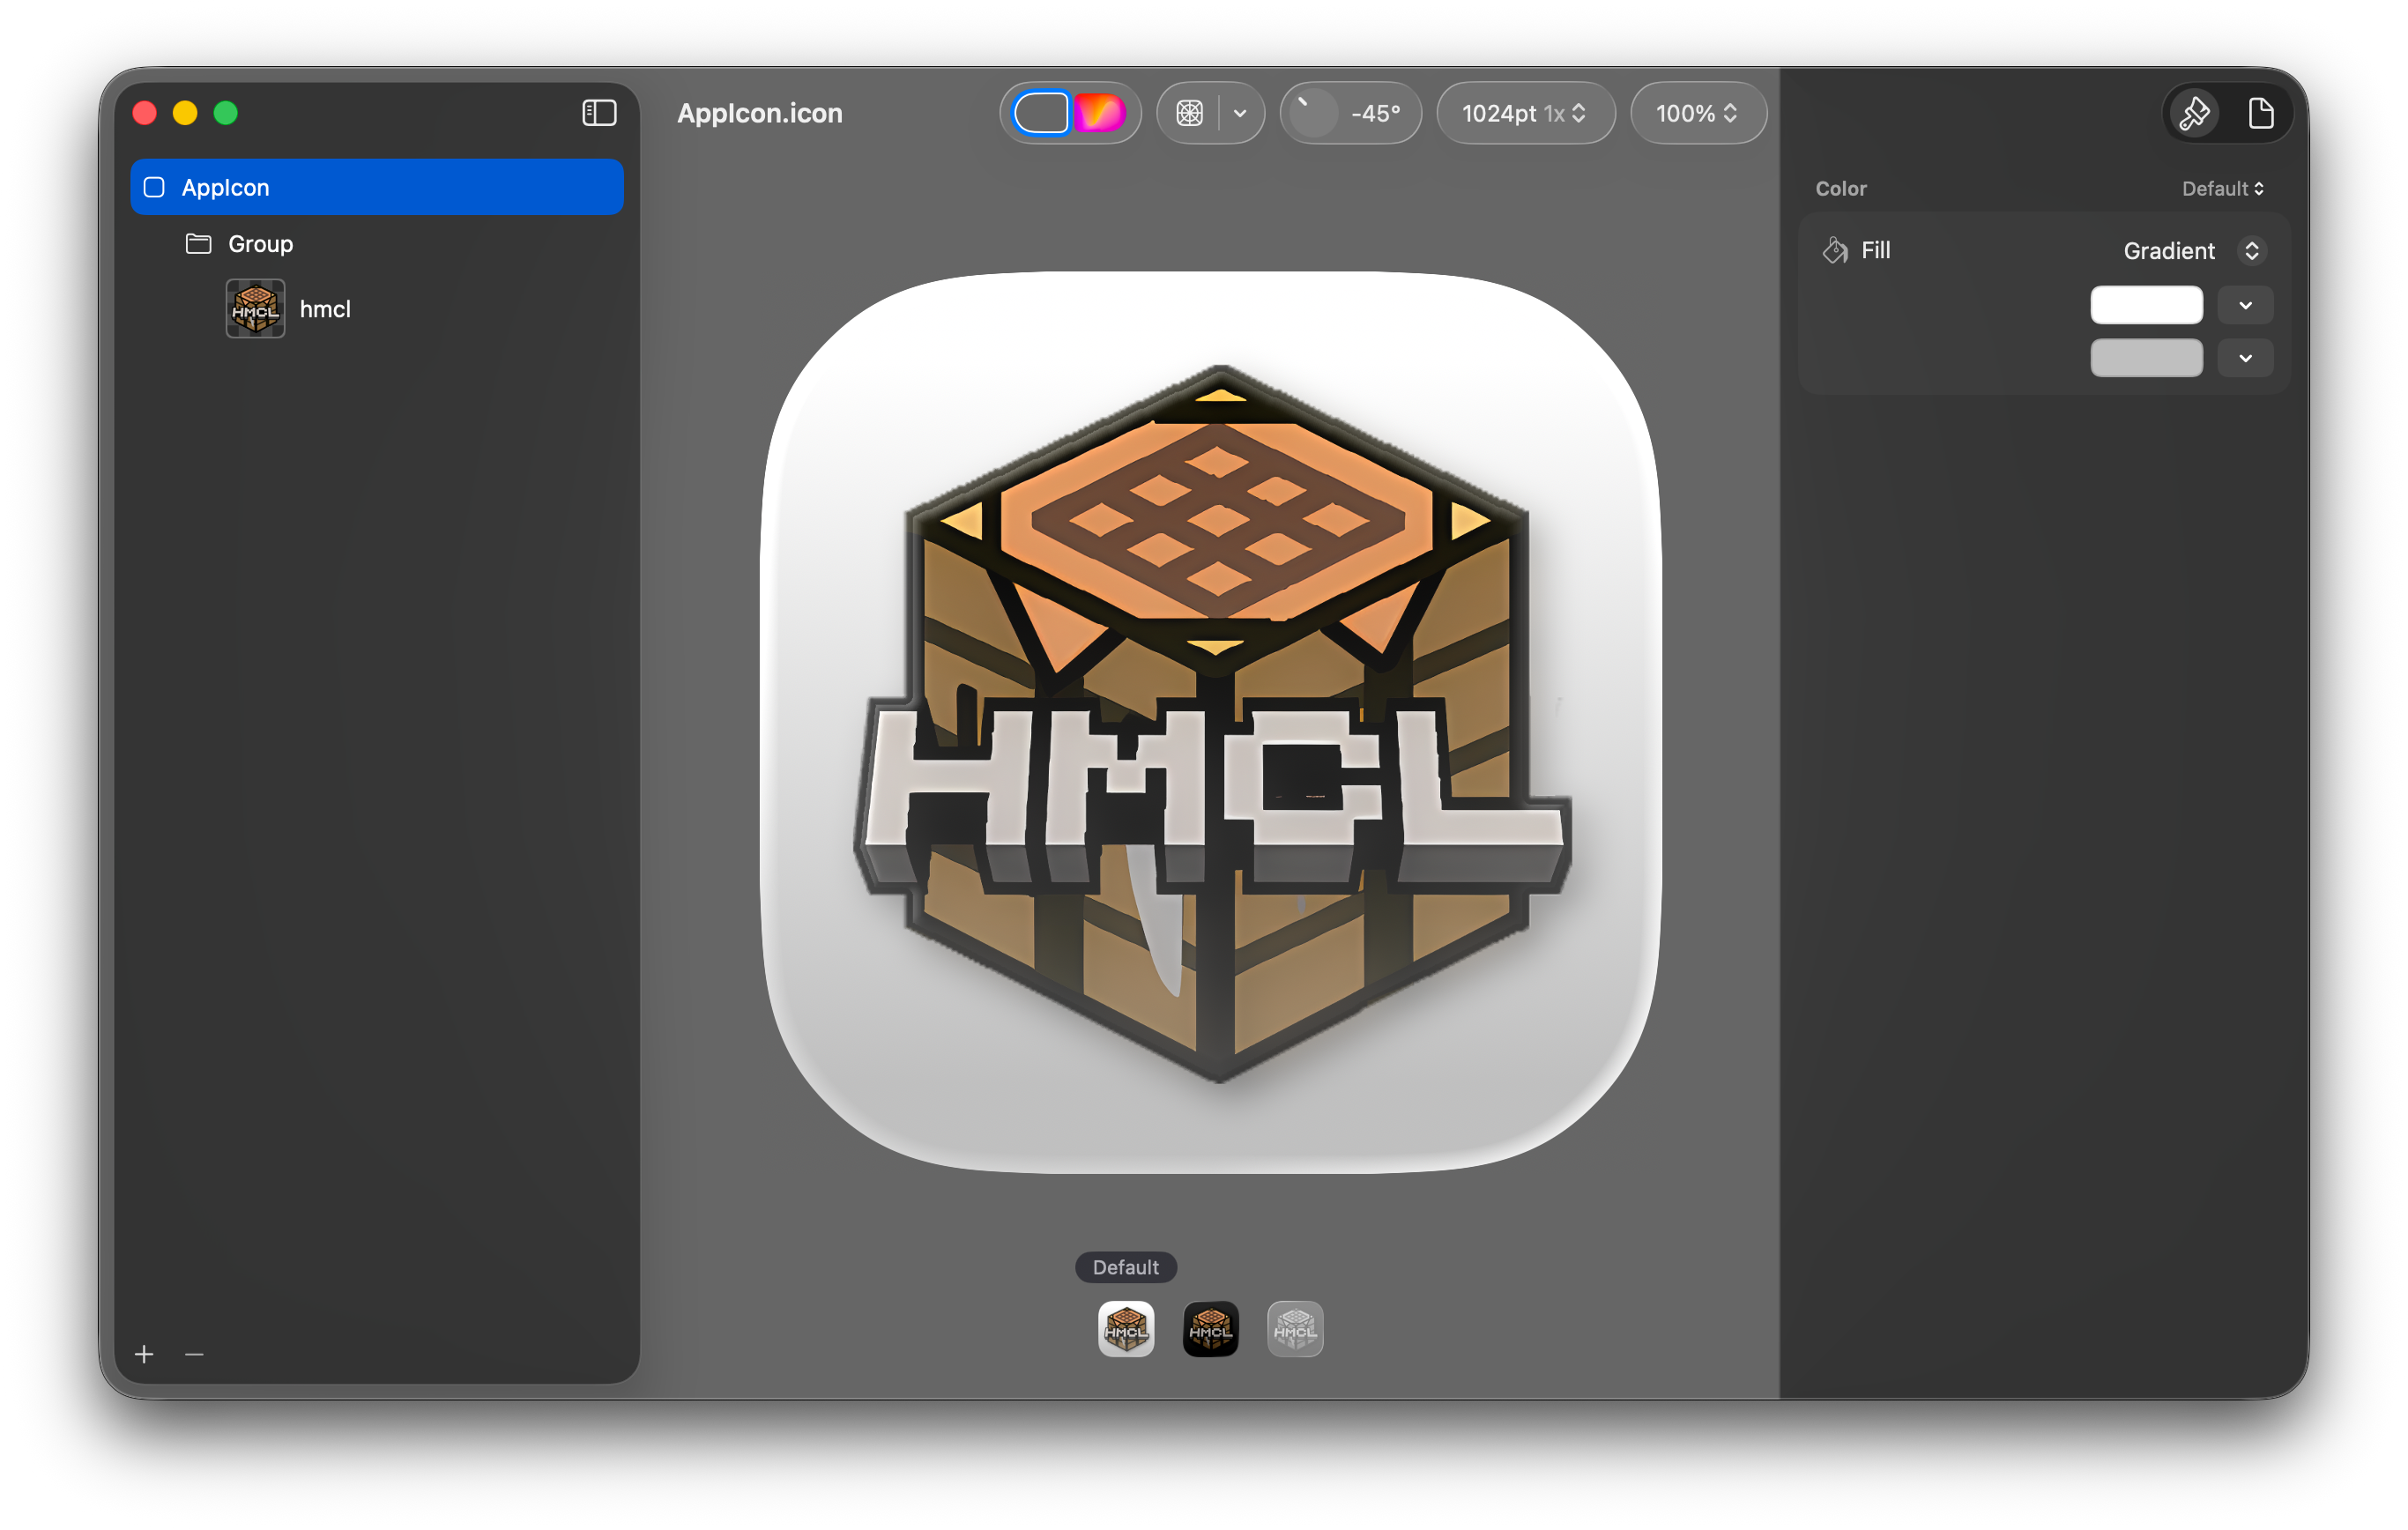2408x1530 pixels.
Task: Switch to colorful background preview mode
Action: (x=1099, y=113)
